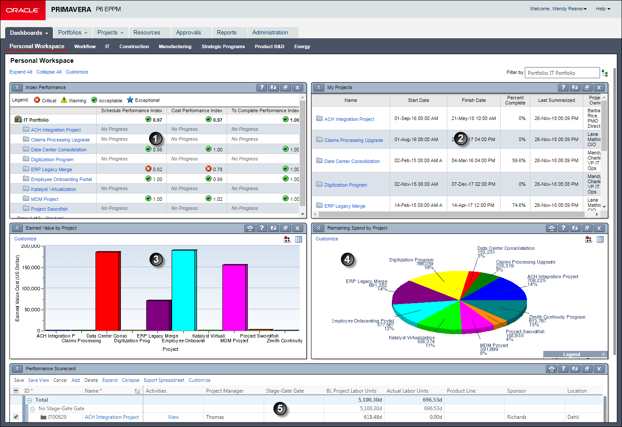Screen dimensions: 622x427
Task: Open the portfolio selector icon beside Filter by
Action: [x=605, y=73]
